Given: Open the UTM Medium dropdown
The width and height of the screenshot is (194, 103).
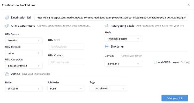Looking at the screenshot, I should click(x=24, y=53).
